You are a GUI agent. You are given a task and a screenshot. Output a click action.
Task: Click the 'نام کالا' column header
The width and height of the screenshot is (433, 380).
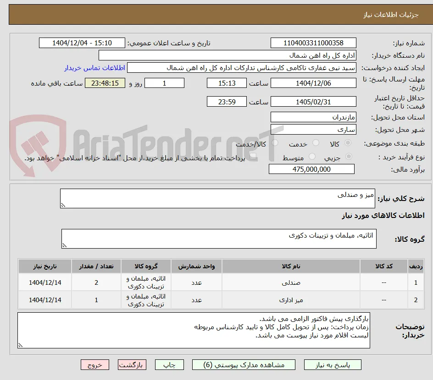[291, 266]
